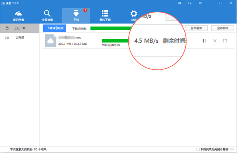Image resolution: width=237 pixels, height=153 pixels.
Task: Click the 下载分享链接 button
Action: click(55, 28)
